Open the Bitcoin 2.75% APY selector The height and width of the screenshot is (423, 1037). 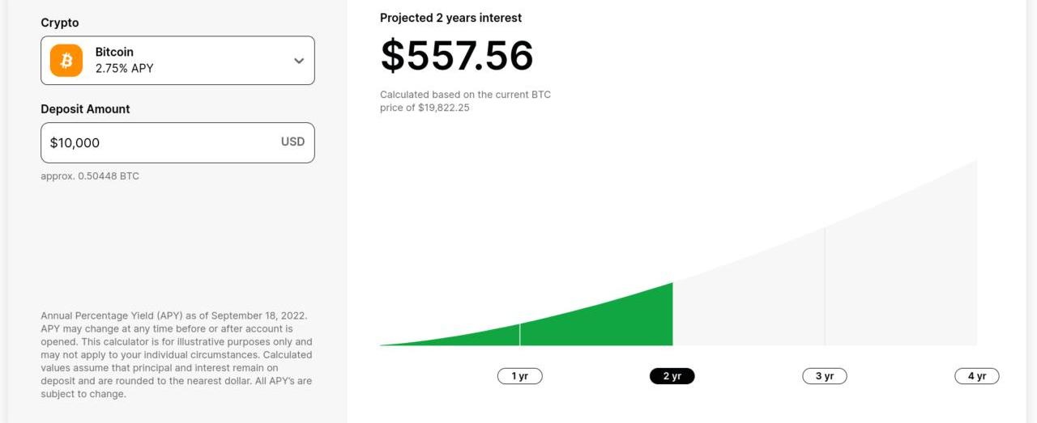click(178, 61)
